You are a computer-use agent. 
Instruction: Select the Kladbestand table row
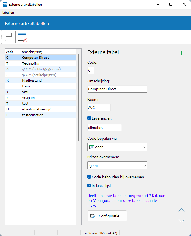pos(41,81)
